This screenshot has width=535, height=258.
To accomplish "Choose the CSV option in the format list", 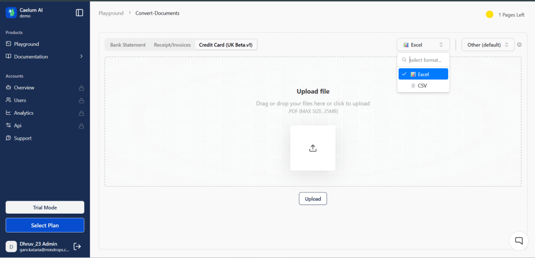I will pos(423,85).
